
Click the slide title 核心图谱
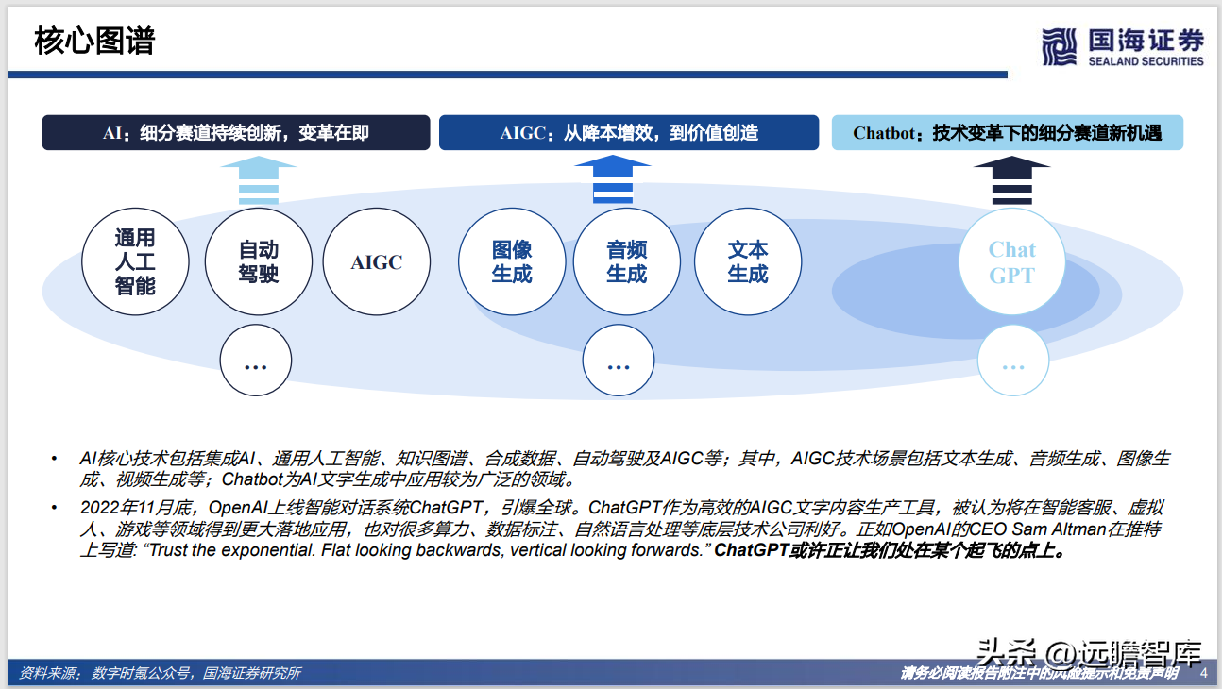[94, 42]
